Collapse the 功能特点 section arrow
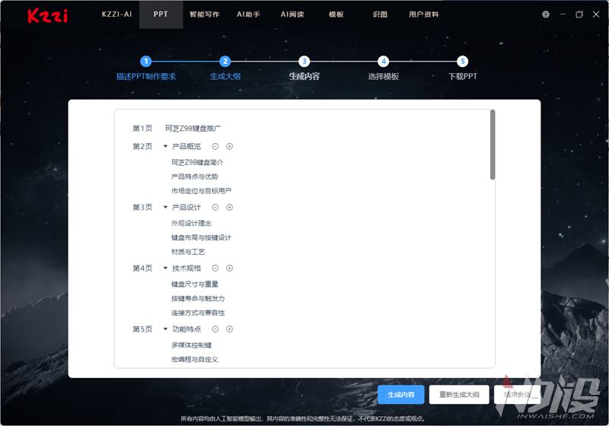The width and height of the screenshot is (609, 426). pos(165,329)
